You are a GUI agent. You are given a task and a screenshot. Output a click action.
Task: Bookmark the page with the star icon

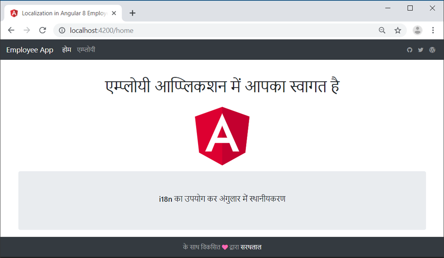click(398, 30)
